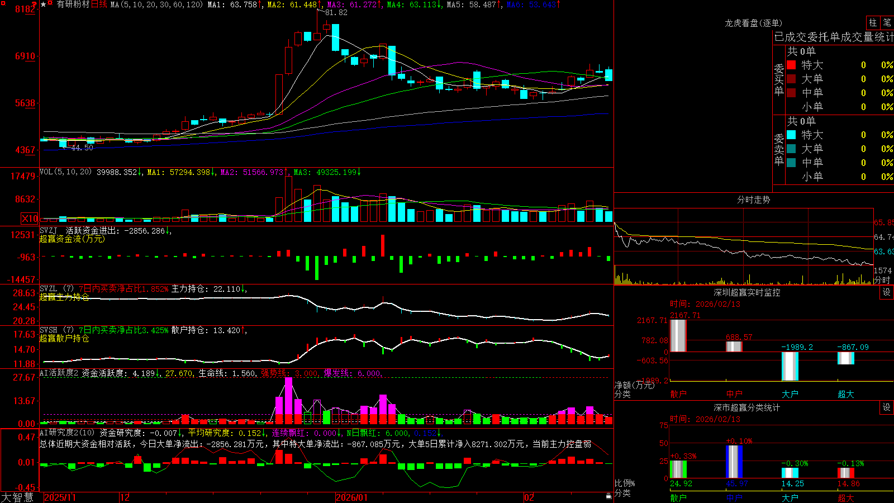Screen dimensions: 894x503
Task: Click the teal 中单 swatch under 委卖单
Action: coord(791,163)
